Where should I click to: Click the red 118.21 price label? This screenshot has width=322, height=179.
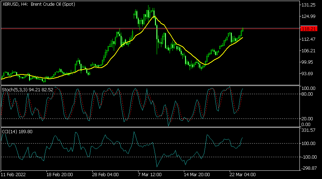[309, 29]
